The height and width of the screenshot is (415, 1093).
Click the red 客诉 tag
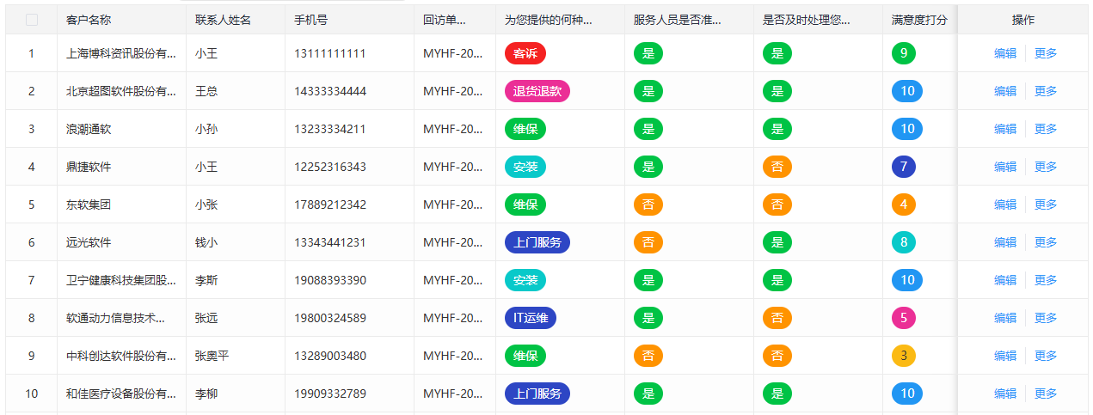(525, 53)
